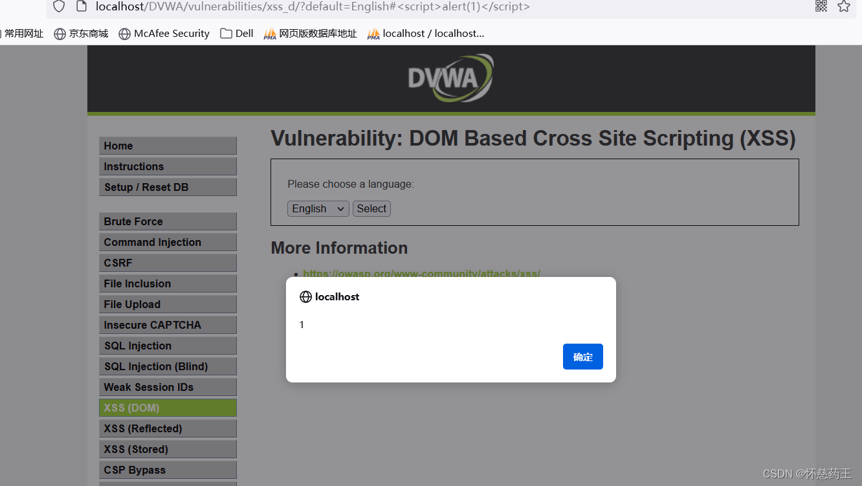This screenshot has width=862, height=486.
Task: Open the English language dropdown
Action: coord(318,208)
